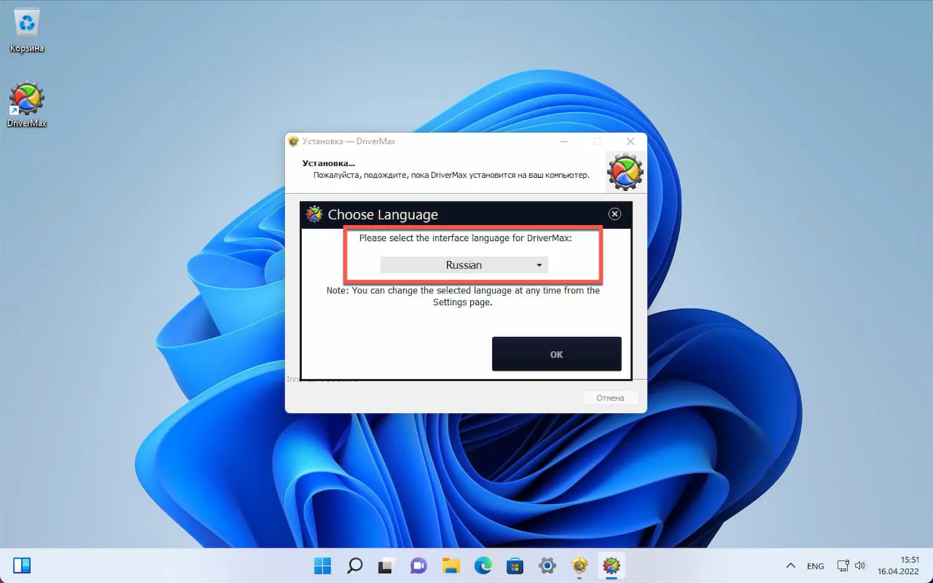Image resolution: width=933 pixels, height=583 pixels.
Task: Click the Отмена button in the installer
Action: pyautogui.click(x=610, y=398)
